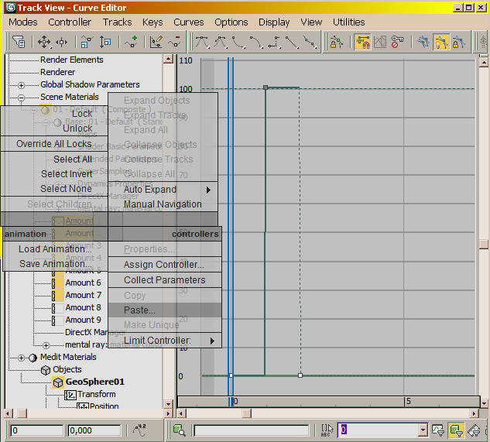
Task: Toggle the Amount 8 track icon
Action: (57, 308)
